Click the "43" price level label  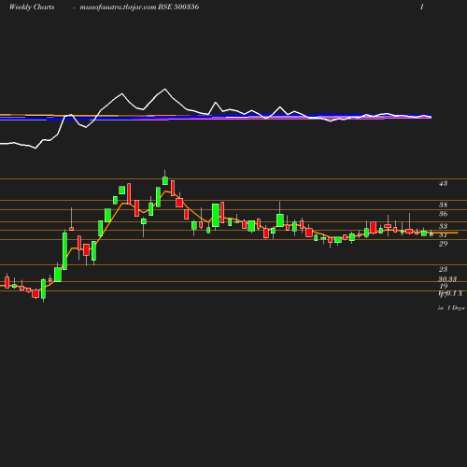443,184
